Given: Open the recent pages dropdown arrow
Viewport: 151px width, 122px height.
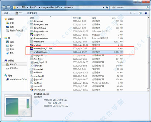Looking at the screenshot, I should [x=12, y=8].
